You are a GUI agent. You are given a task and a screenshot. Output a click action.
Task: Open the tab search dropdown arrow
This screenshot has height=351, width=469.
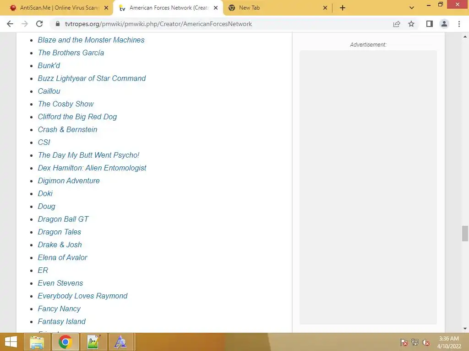(x=412, y=8)
